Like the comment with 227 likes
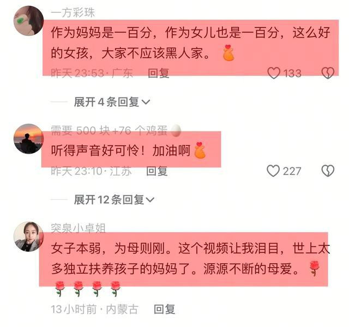 (x=273, y=171)
